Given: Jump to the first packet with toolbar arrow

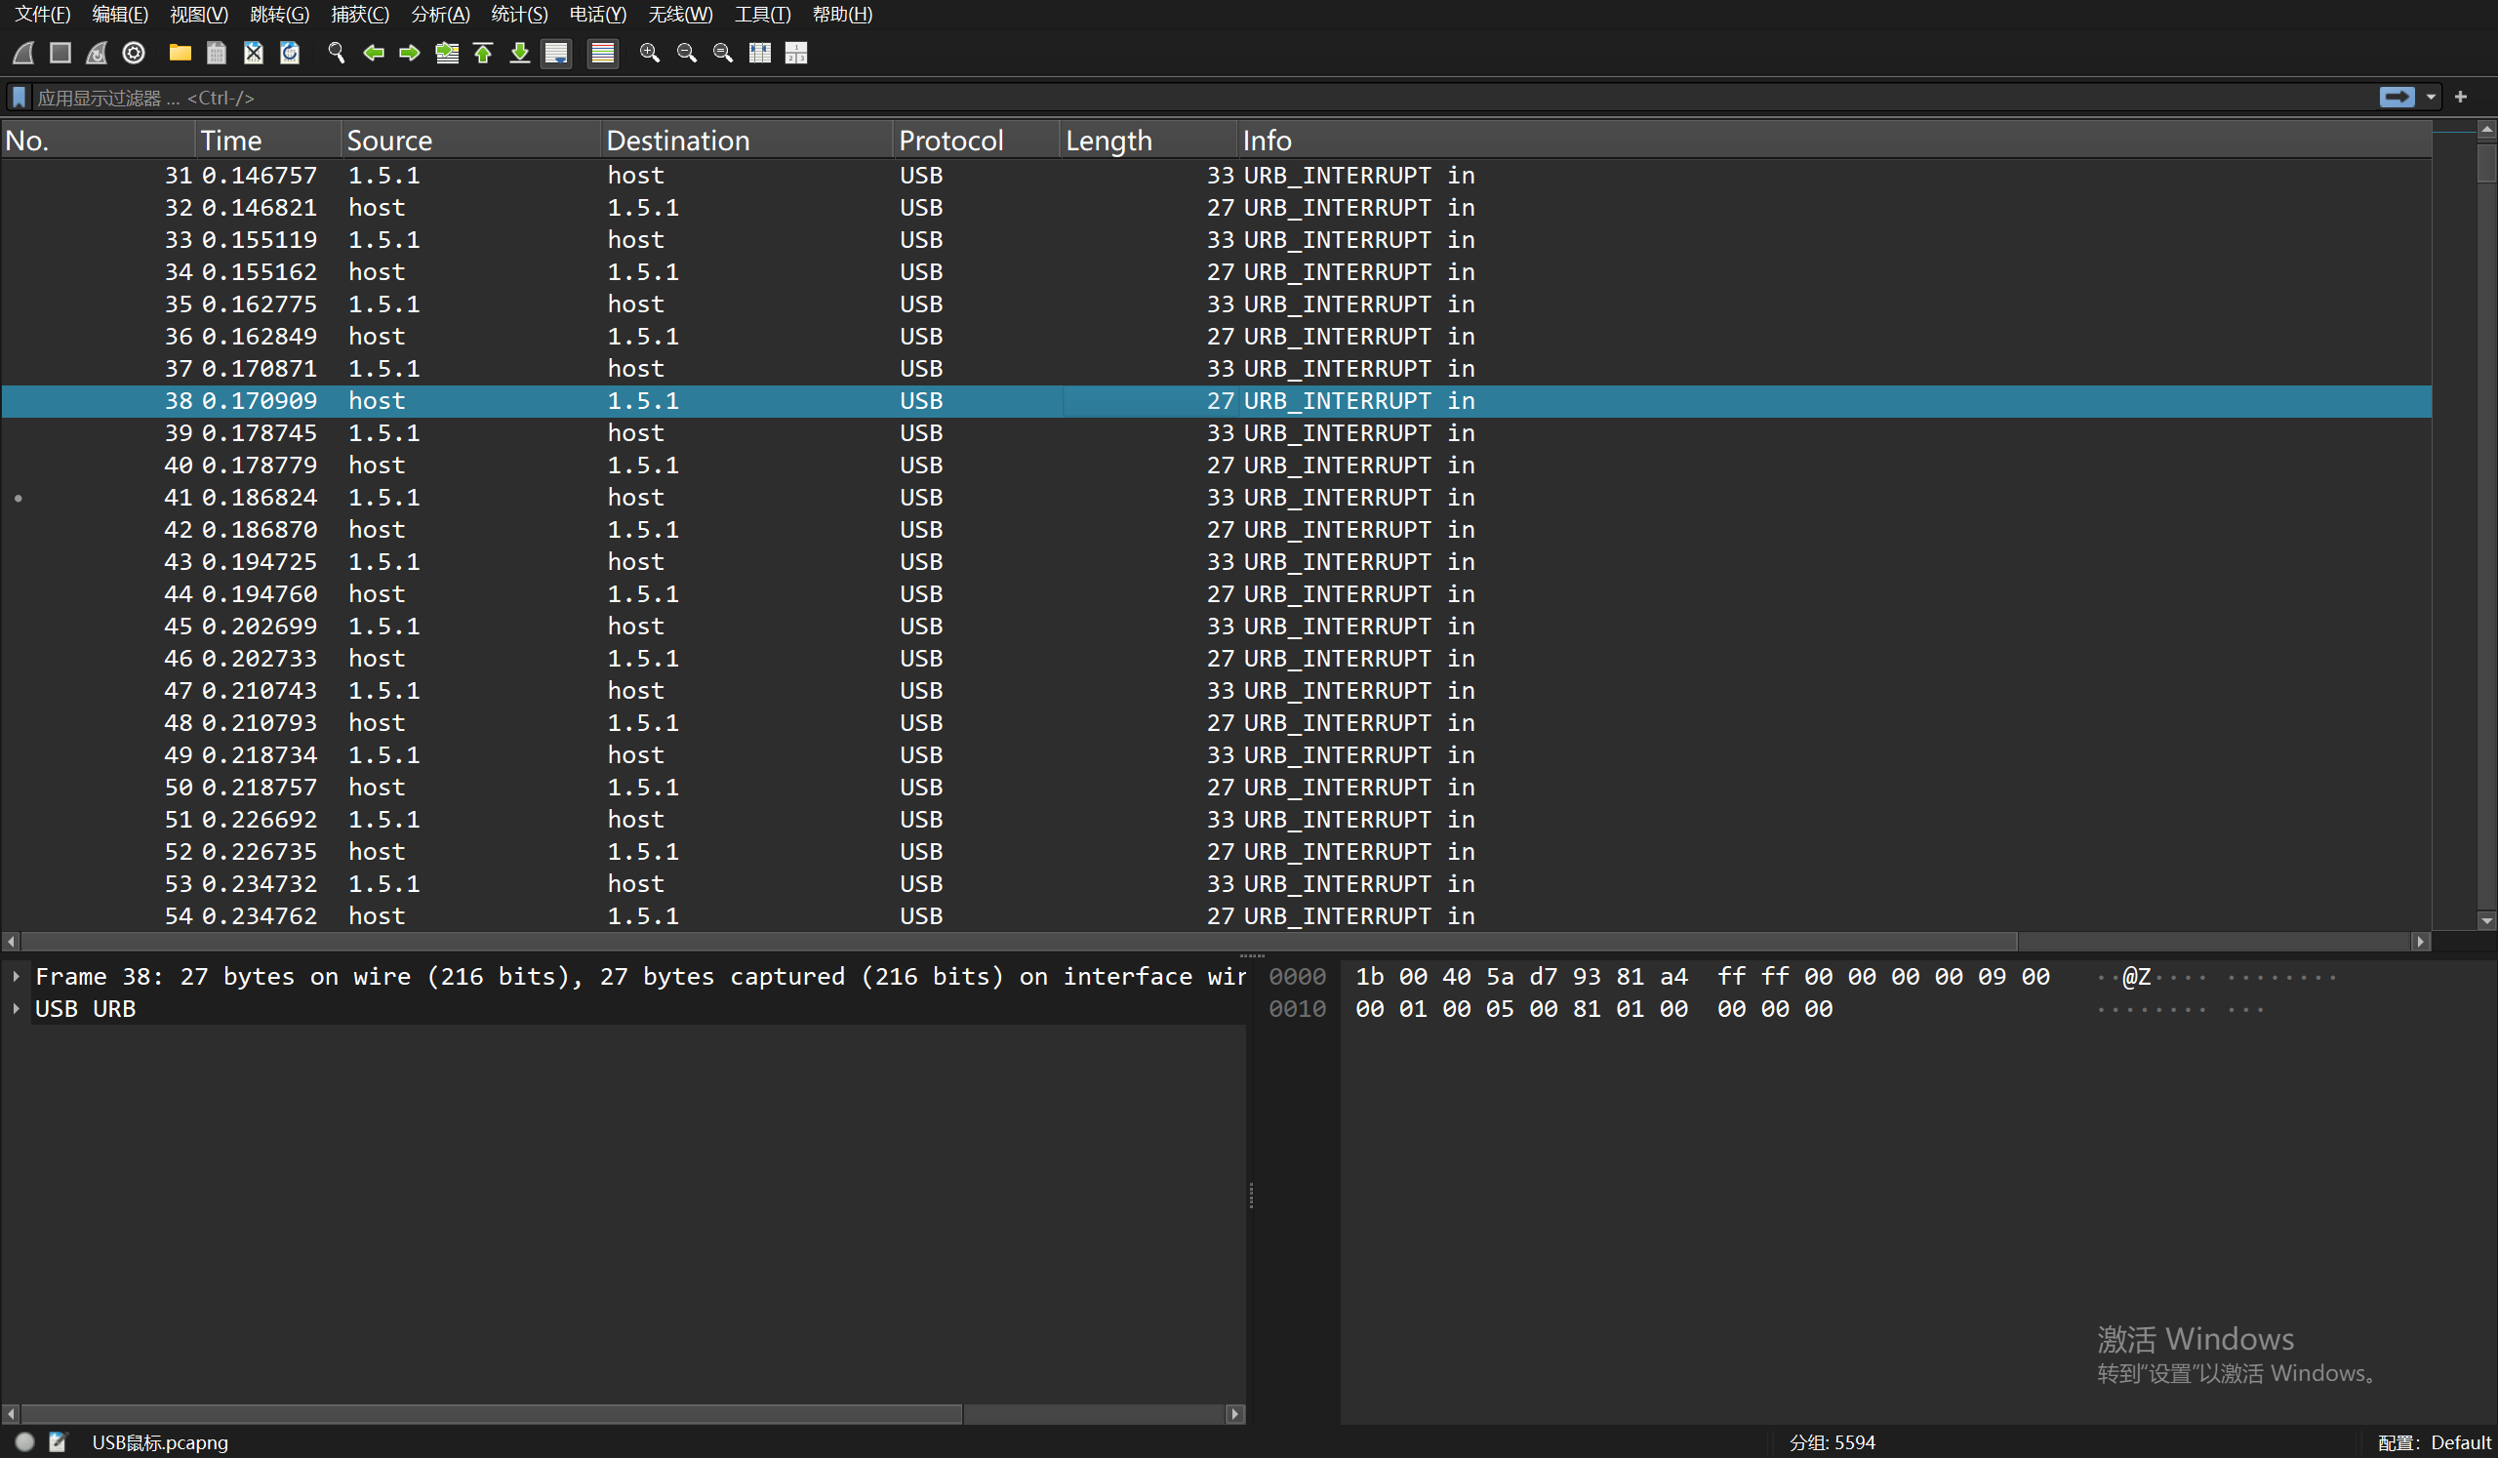Looking at the screenshot, I should tap(483, 53).
